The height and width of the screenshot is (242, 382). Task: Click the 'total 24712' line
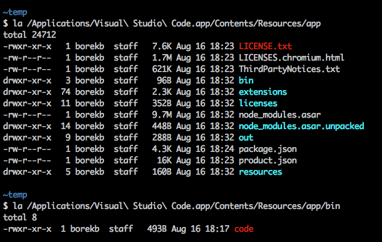29,35
